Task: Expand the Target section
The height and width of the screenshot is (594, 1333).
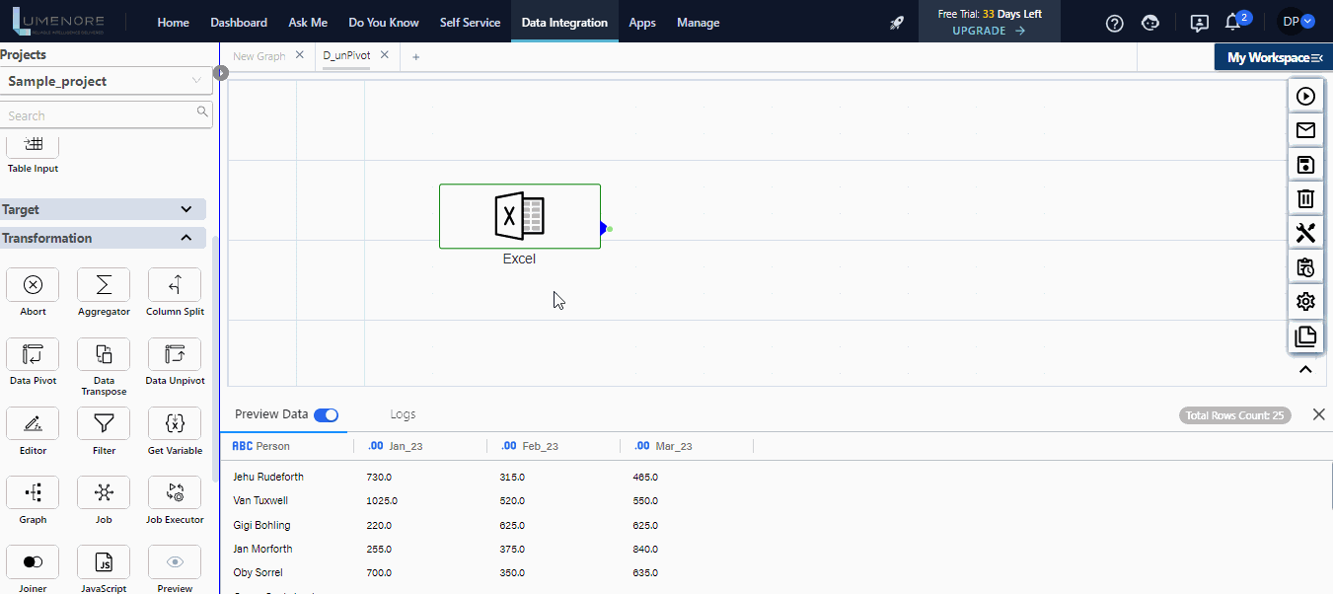Action: 185,209
